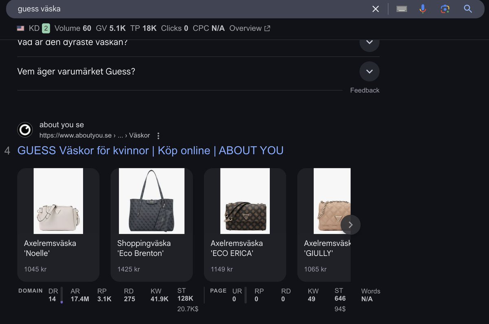The height and width of the screenshot is (324, 489).
Task: Click the Words N/A value
Action: click(x=367, y=299)
